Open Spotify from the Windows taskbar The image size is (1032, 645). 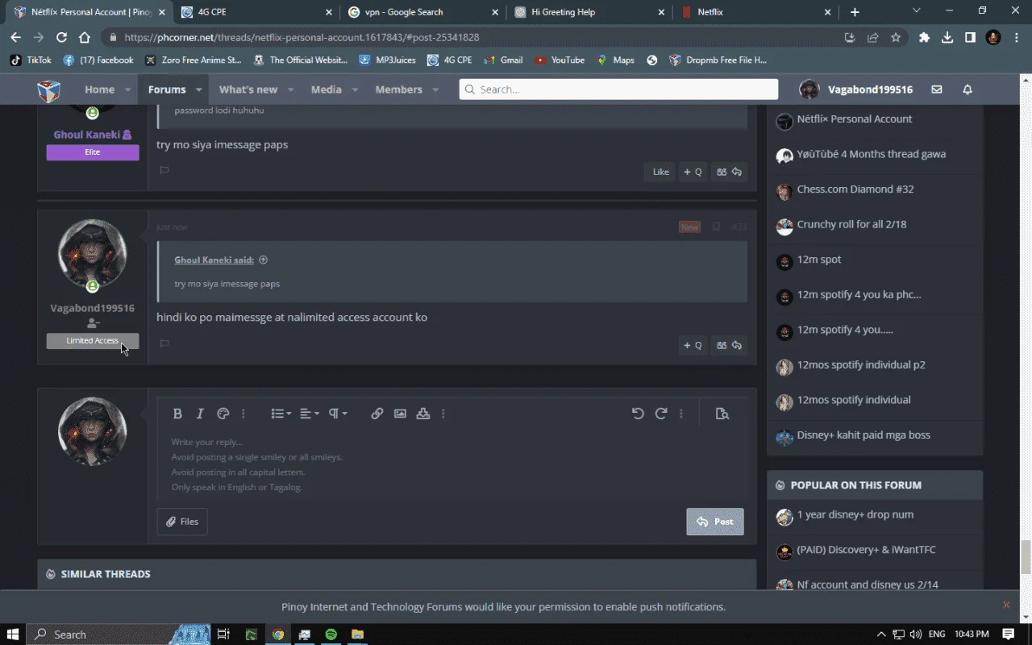point(331,635)
